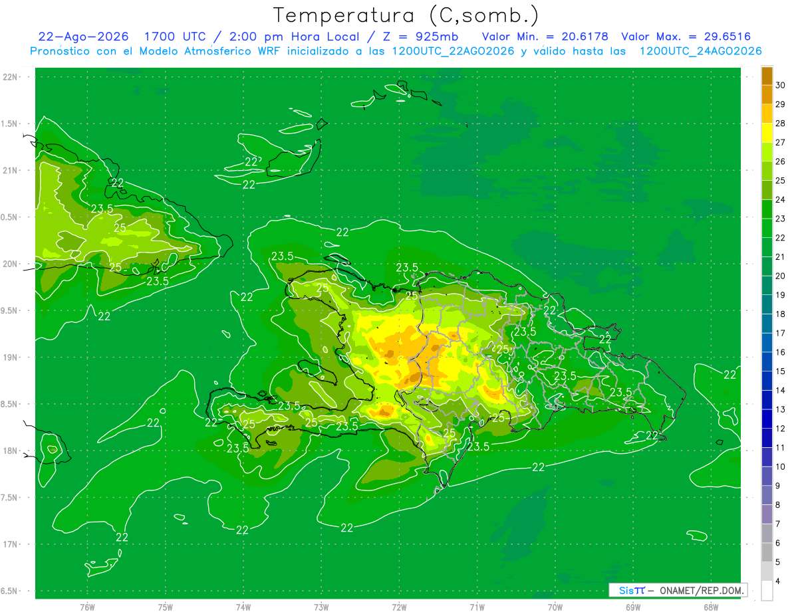Viewport: 798px width, 616px height.
Task: Click the '21N' latitude axis label
Action: pyautogui.click(x=11, y=170)
